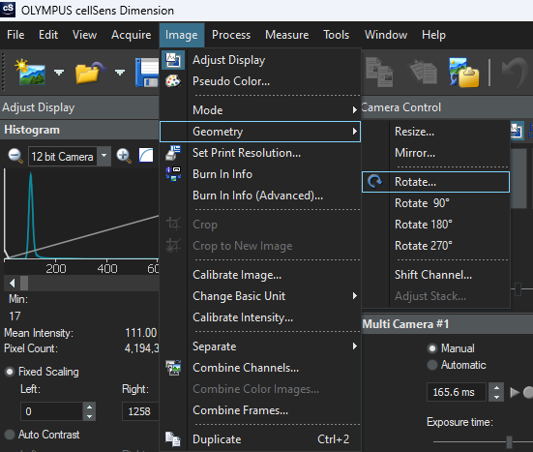Click the New Image toolbar icon
The height and width of the screenshot is (452, 533).
(x=30, y=72)
